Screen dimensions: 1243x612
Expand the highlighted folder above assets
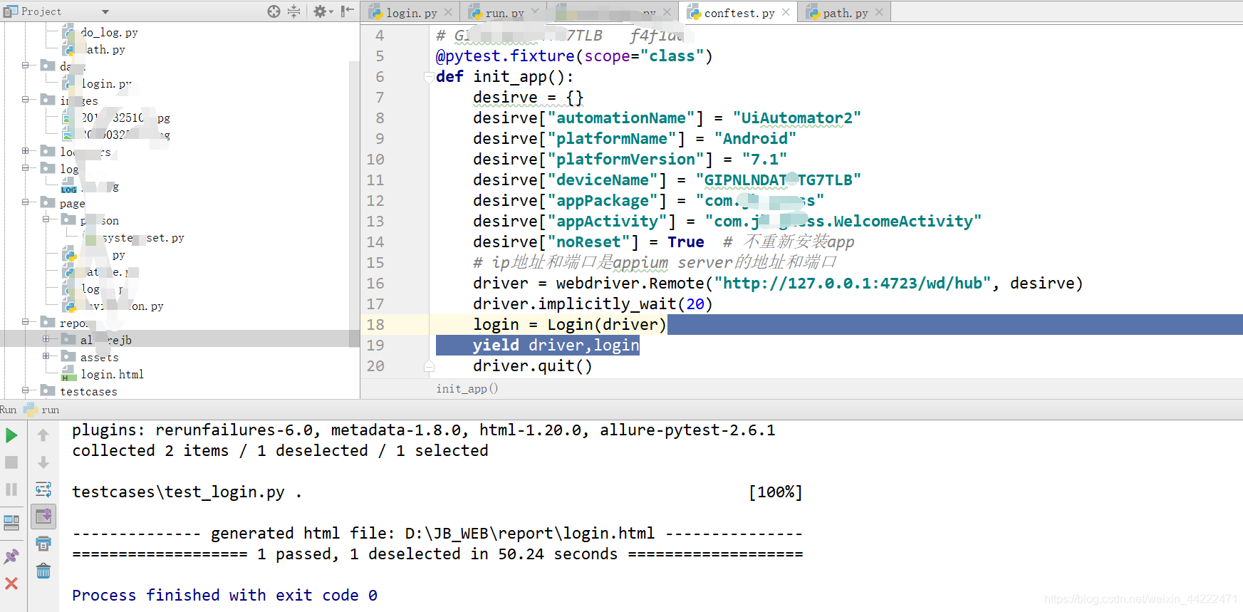pyautogui.click(x=46, y=338)
